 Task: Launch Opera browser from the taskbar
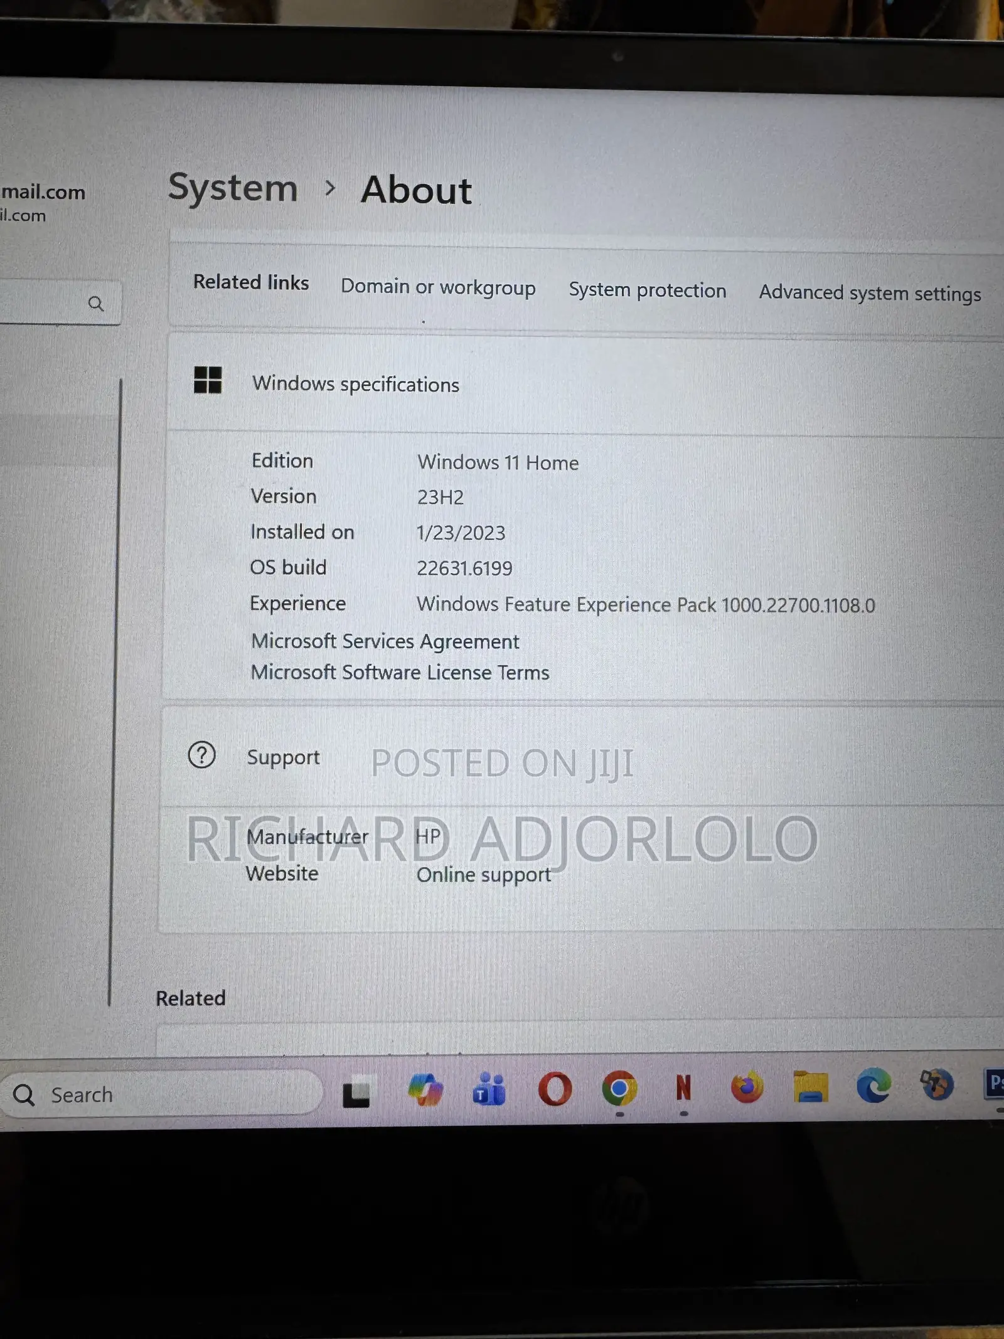coord(555,1089)
